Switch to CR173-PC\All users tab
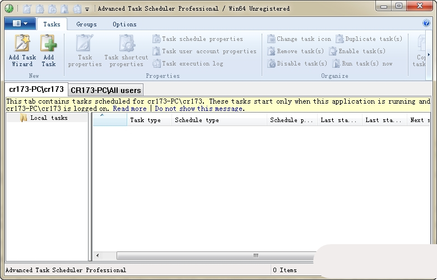 pos(106,90)
